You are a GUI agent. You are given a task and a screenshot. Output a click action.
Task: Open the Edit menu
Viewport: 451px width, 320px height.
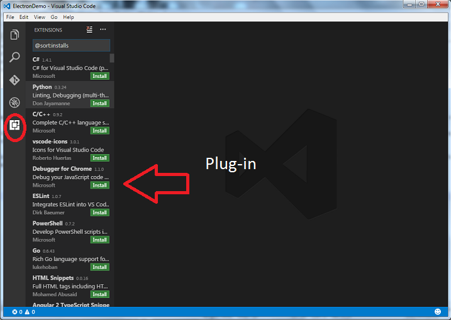tap(23, 17)
